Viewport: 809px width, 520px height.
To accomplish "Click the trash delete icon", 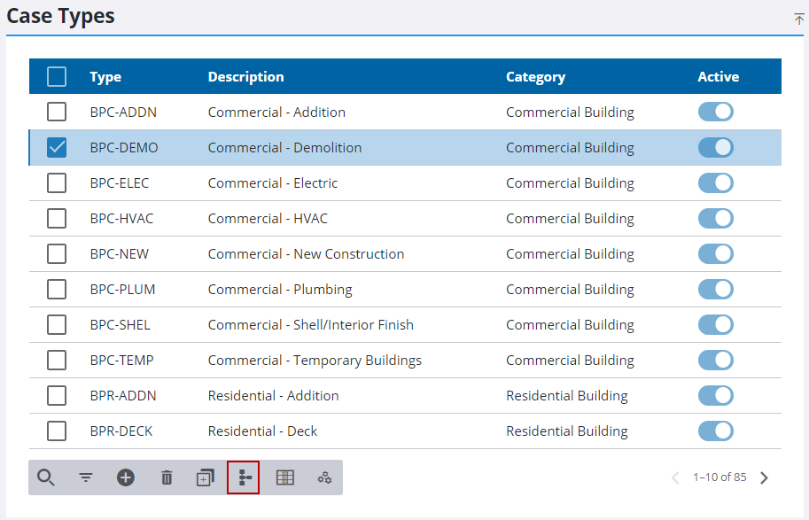I will (167, 477).
